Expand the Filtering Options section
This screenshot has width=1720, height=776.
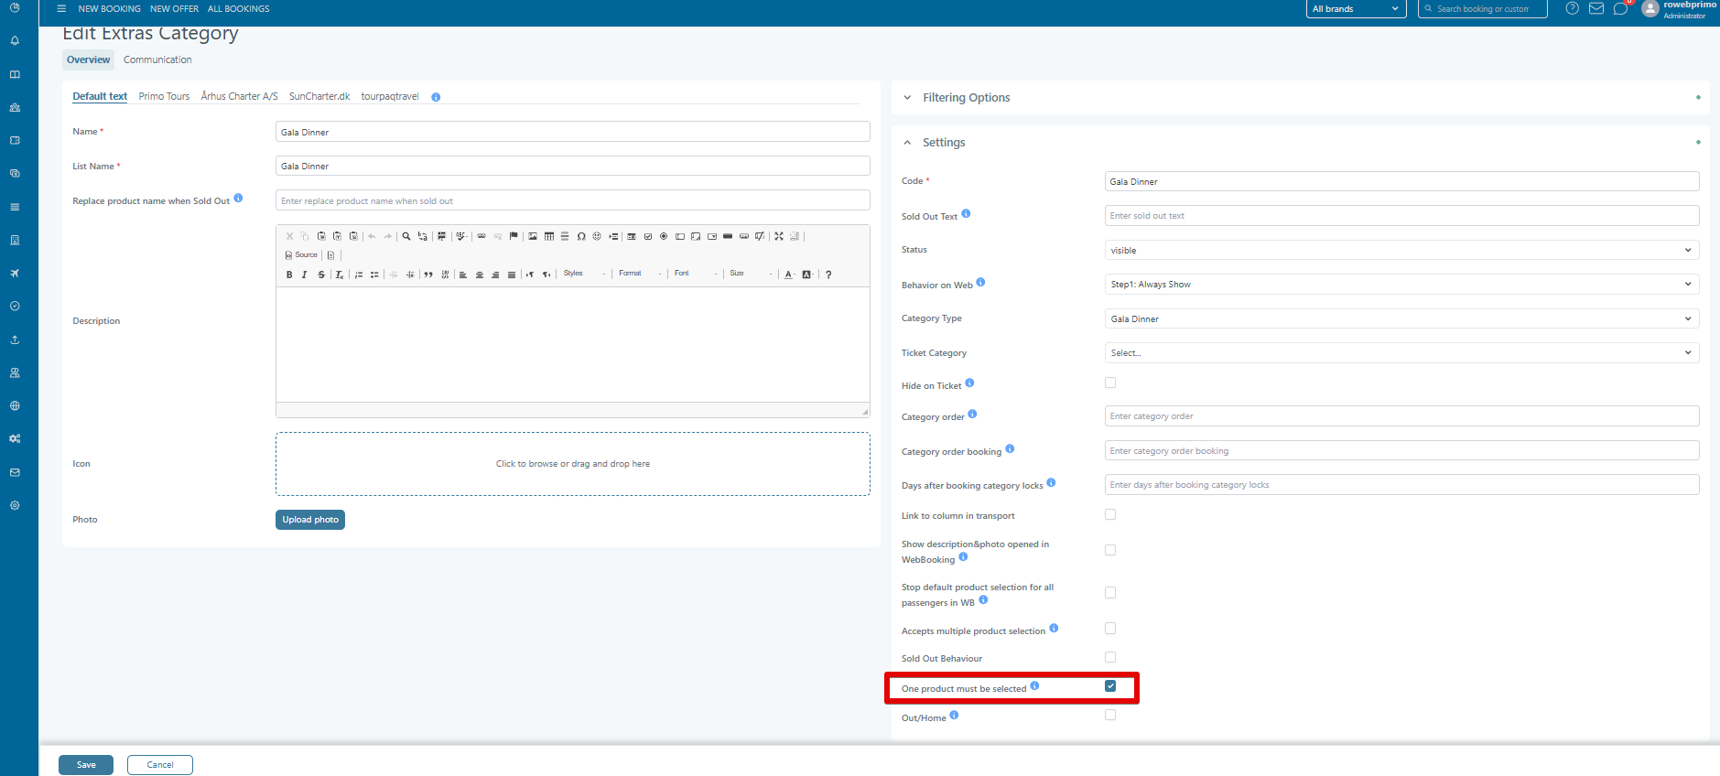coord(966,98)
